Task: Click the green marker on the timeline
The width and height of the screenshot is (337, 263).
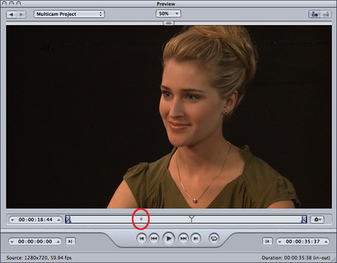Action: coord(191,218)
